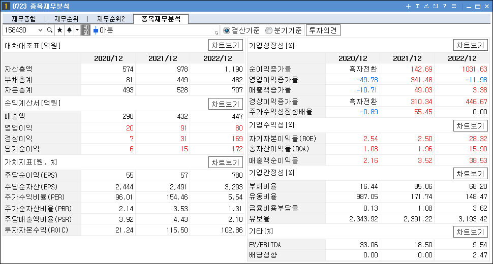Click the window number 1 badge
Image resolution: width=493 pixels, height=264 pixels.
click(x=6, y=6)
